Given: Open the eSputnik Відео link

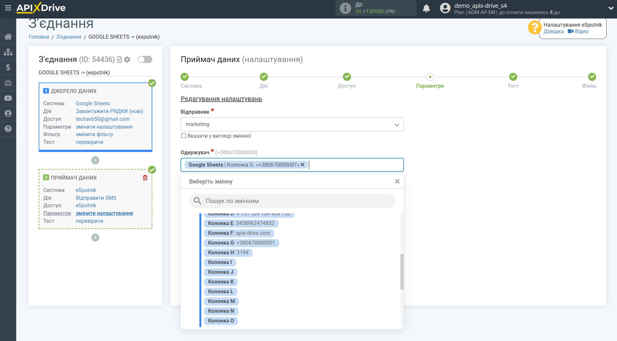Looking at the screenshot, I should pyautogui.click(x=578, y=32).
